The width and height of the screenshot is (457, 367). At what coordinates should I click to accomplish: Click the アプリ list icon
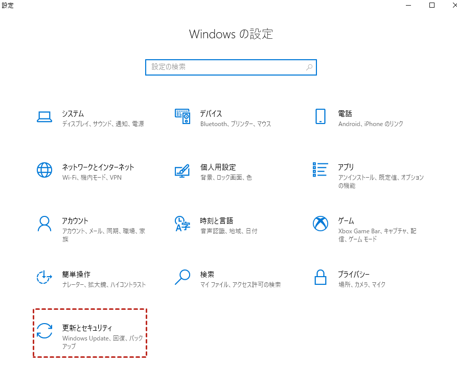pyautogui.click(x=321, y=169)
